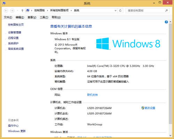Expand the arrow after the computer icon
Viewport: 174px width, 139px height.
coord(32,11)
